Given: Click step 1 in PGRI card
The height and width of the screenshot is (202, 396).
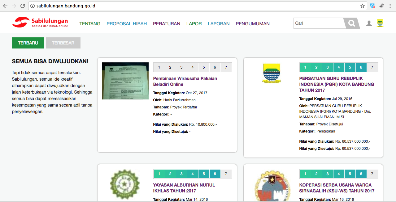Looking at the screenshot, I should coord(305,67).
